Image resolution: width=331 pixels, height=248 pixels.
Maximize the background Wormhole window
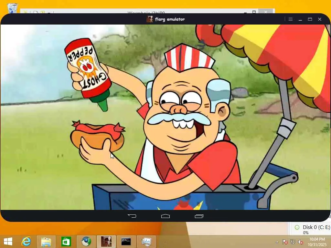[254, 12]
